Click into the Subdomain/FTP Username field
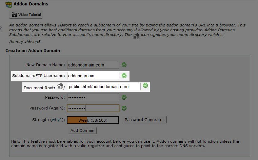 click(93, 76)
